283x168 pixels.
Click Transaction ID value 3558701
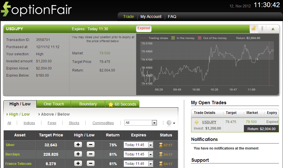point(43,40)
